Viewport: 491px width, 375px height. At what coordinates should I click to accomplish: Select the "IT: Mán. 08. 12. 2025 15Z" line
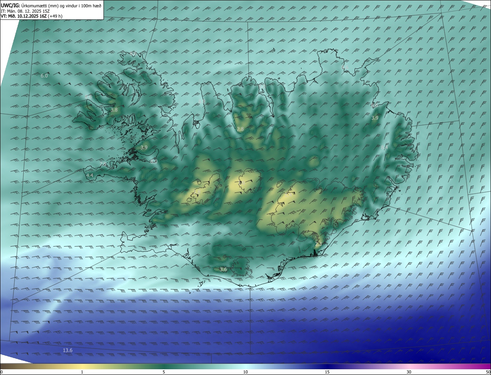tap(25, 11)
